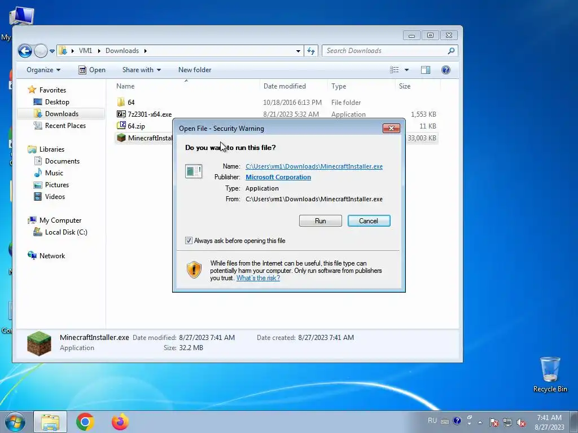
Task: Click Windows Explorer on the taskbar
Action: point(50,422)
